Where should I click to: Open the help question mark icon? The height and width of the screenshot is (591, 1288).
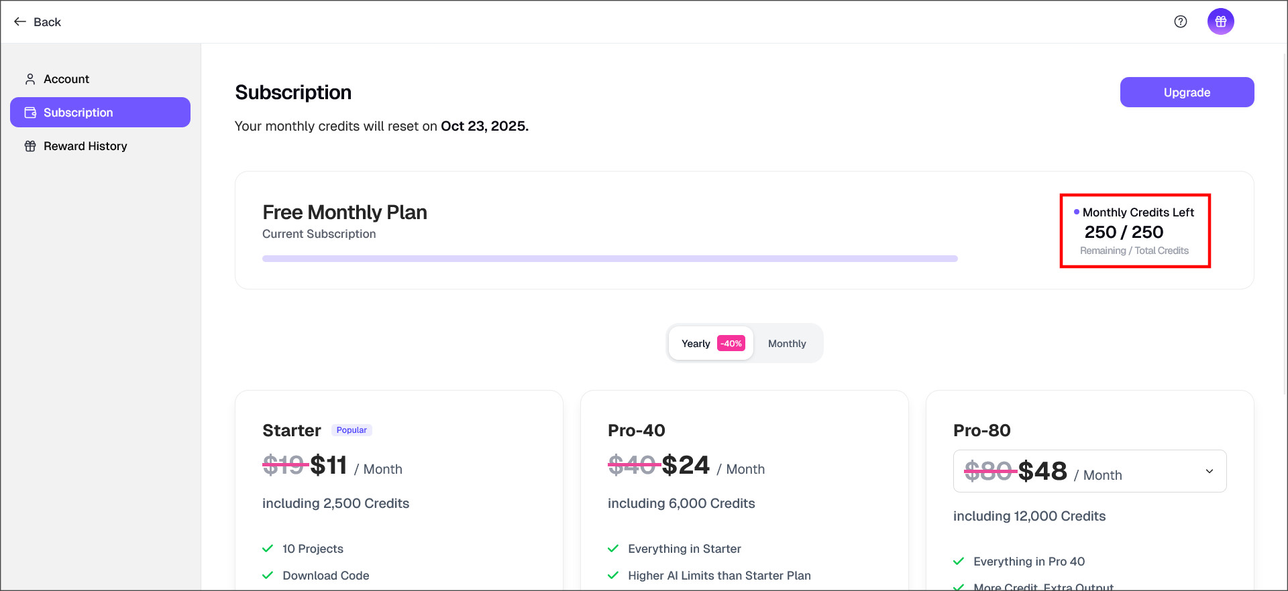[1181, 21]
